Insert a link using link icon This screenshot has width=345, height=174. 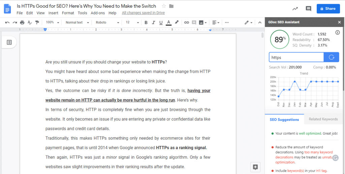coord(186,23)
